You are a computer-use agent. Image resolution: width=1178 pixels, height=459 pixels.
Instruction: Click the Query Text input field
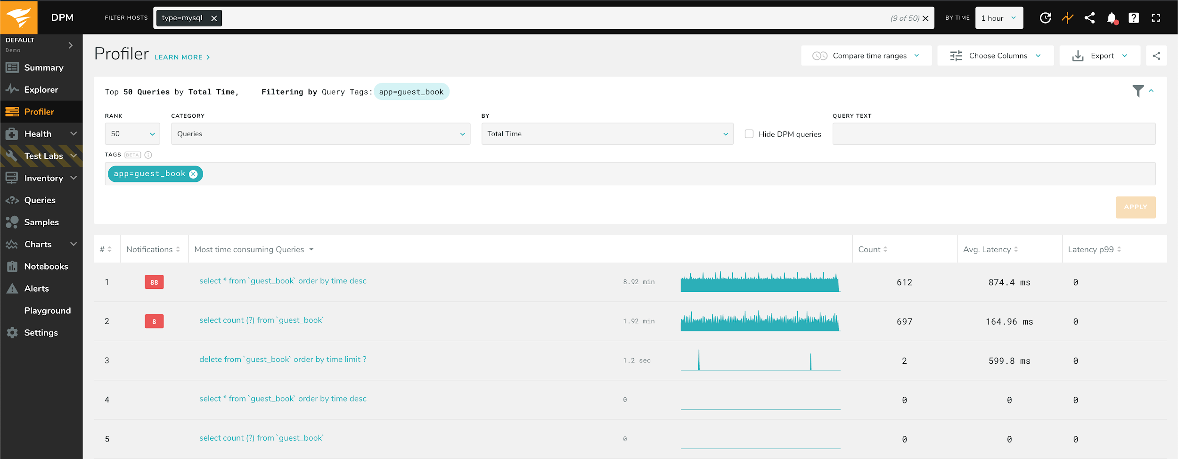pos(994,134)
